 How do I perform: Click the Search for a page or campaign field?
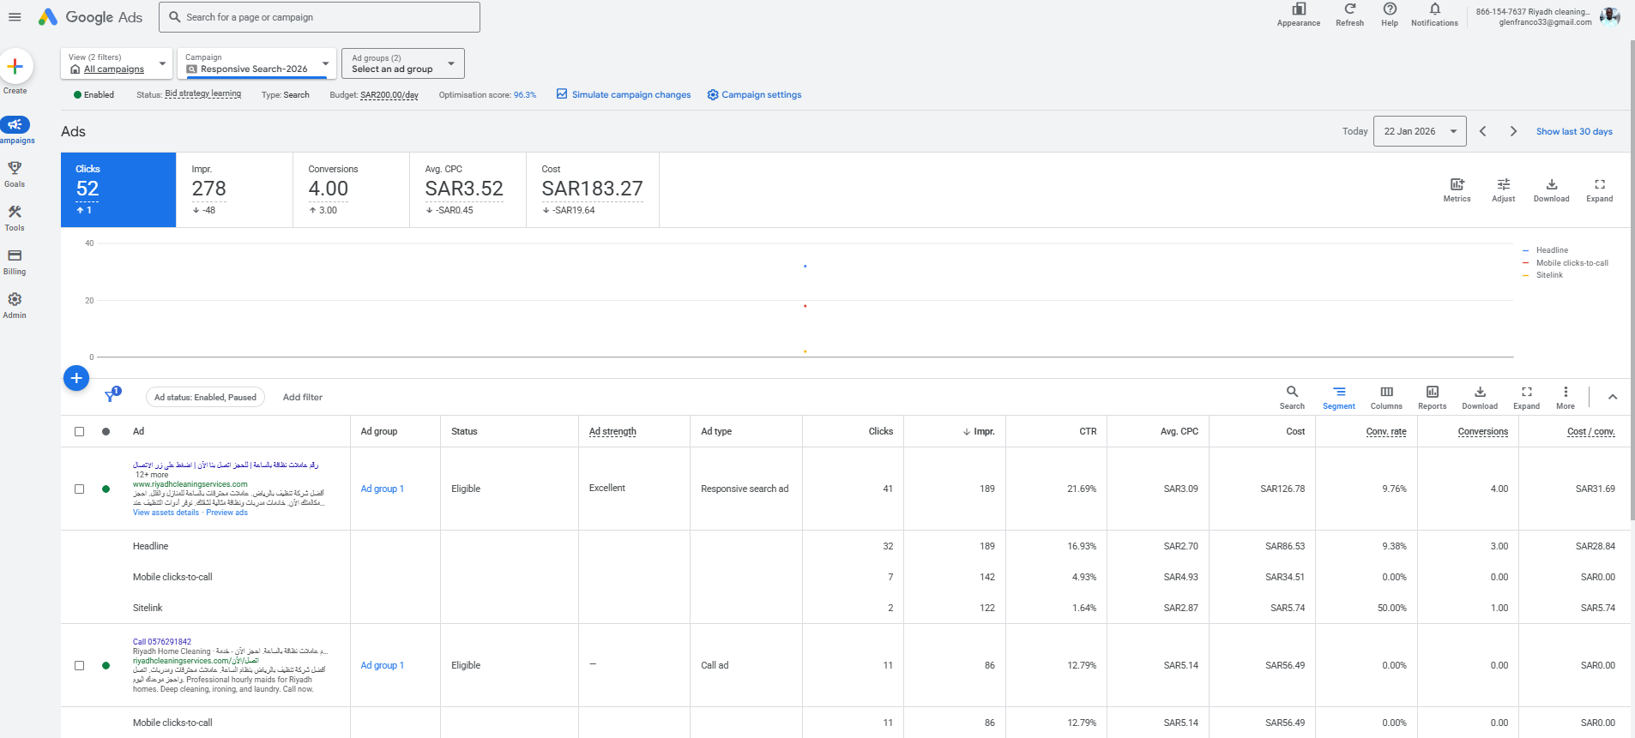coord(319,17)
